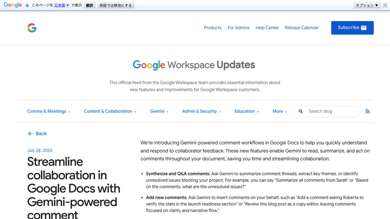Viewport: 390px width, 219px height.
Task: Click 英語では無効にする button
Action: [x=116, y=5]
